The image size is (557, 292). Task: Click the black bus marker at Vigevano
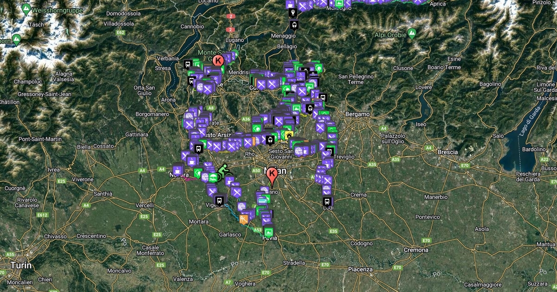[220, 201]
